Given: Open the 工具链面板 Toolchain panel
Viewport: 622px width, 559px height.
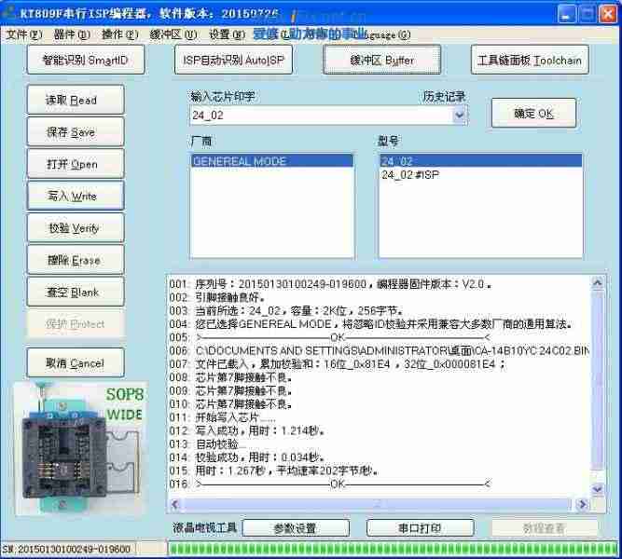Looking at the screenshot, I should coord(529,61).
